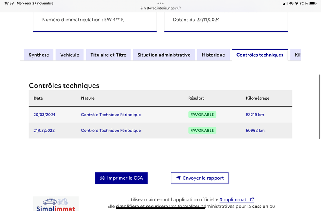
Task: Click FAVORABLE badge in 21/03/2022 row
Action: pyautogui.click(x=202, y=130)
